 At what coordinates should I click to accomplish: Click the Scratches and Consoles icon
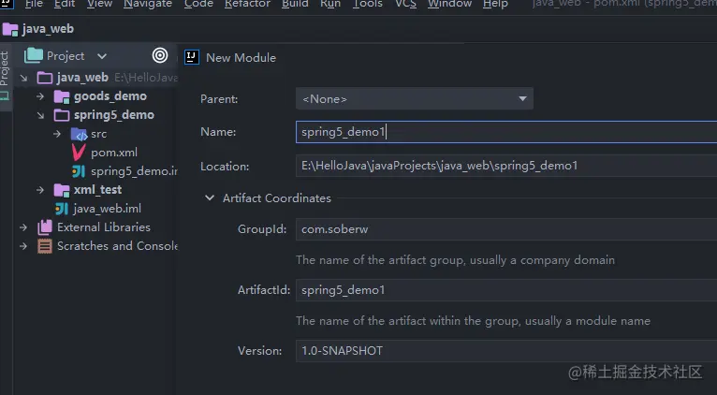tap(45, 246)
